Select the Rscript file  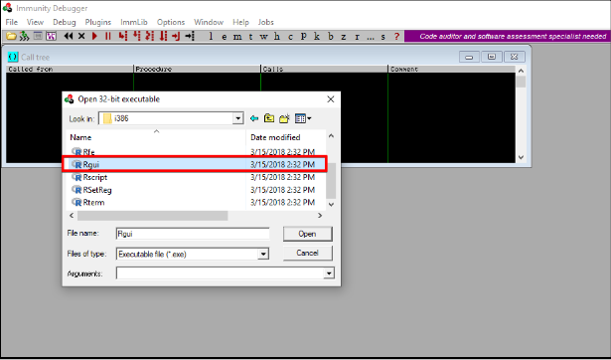(94, 177)
